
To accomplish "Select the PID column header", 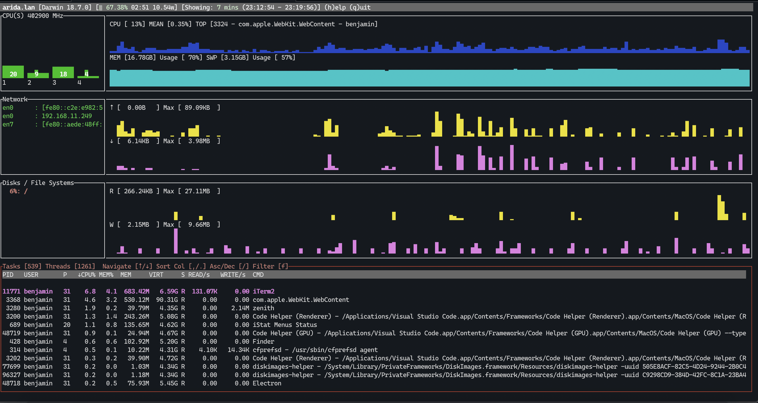I will tap(8, 275).
